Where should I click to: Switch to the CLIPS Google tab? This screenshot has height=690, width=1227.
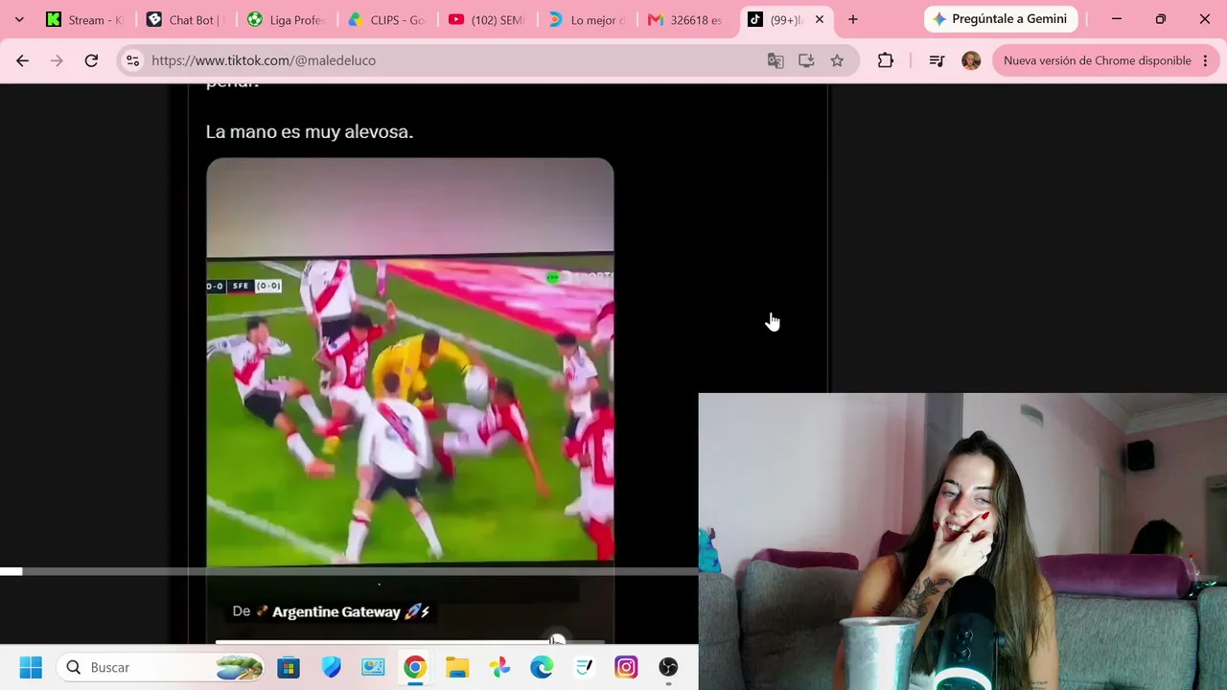385,19
